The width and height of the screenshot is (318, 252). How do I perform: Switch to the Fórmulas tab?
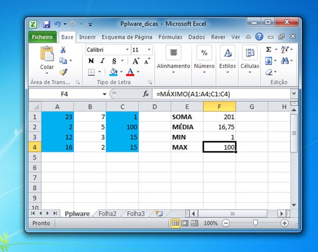click(x=170, y=37)
